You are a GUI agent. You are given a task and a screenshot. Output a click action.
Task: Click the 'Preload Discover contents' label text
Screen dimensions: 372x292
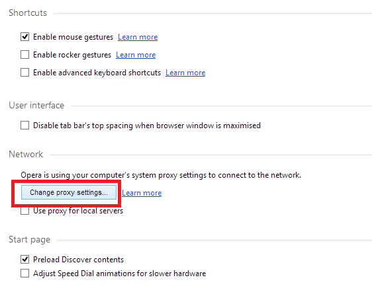pos(78,260)
